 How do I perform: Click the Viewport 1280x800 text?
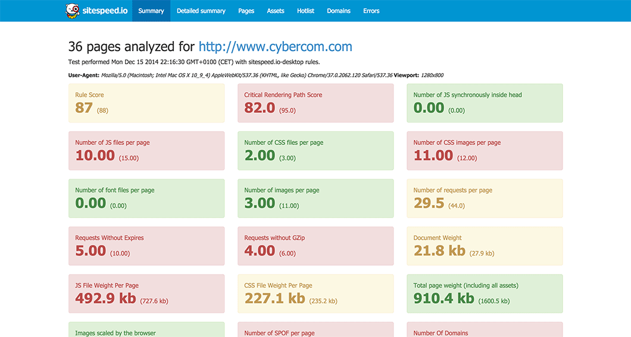pos(418,75)
